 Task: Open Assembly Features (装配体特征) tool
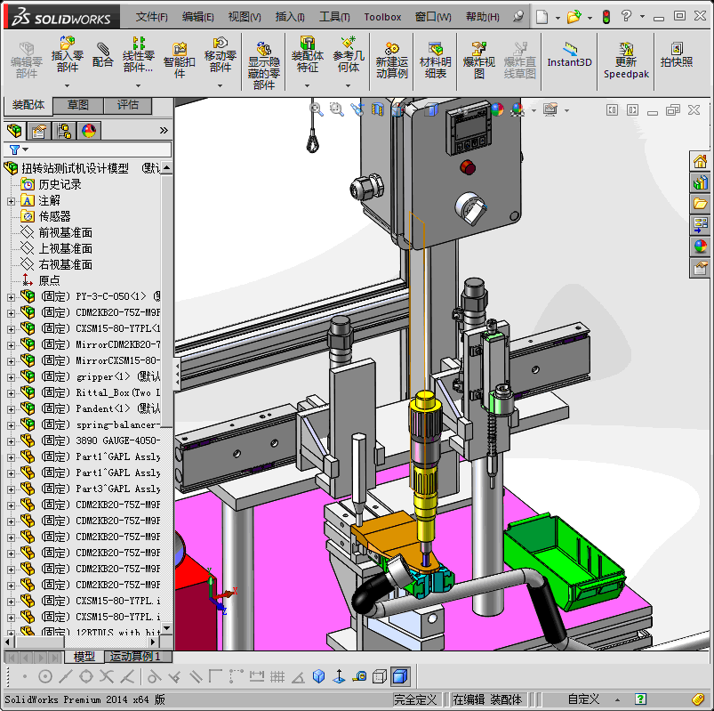click(308, 54)
